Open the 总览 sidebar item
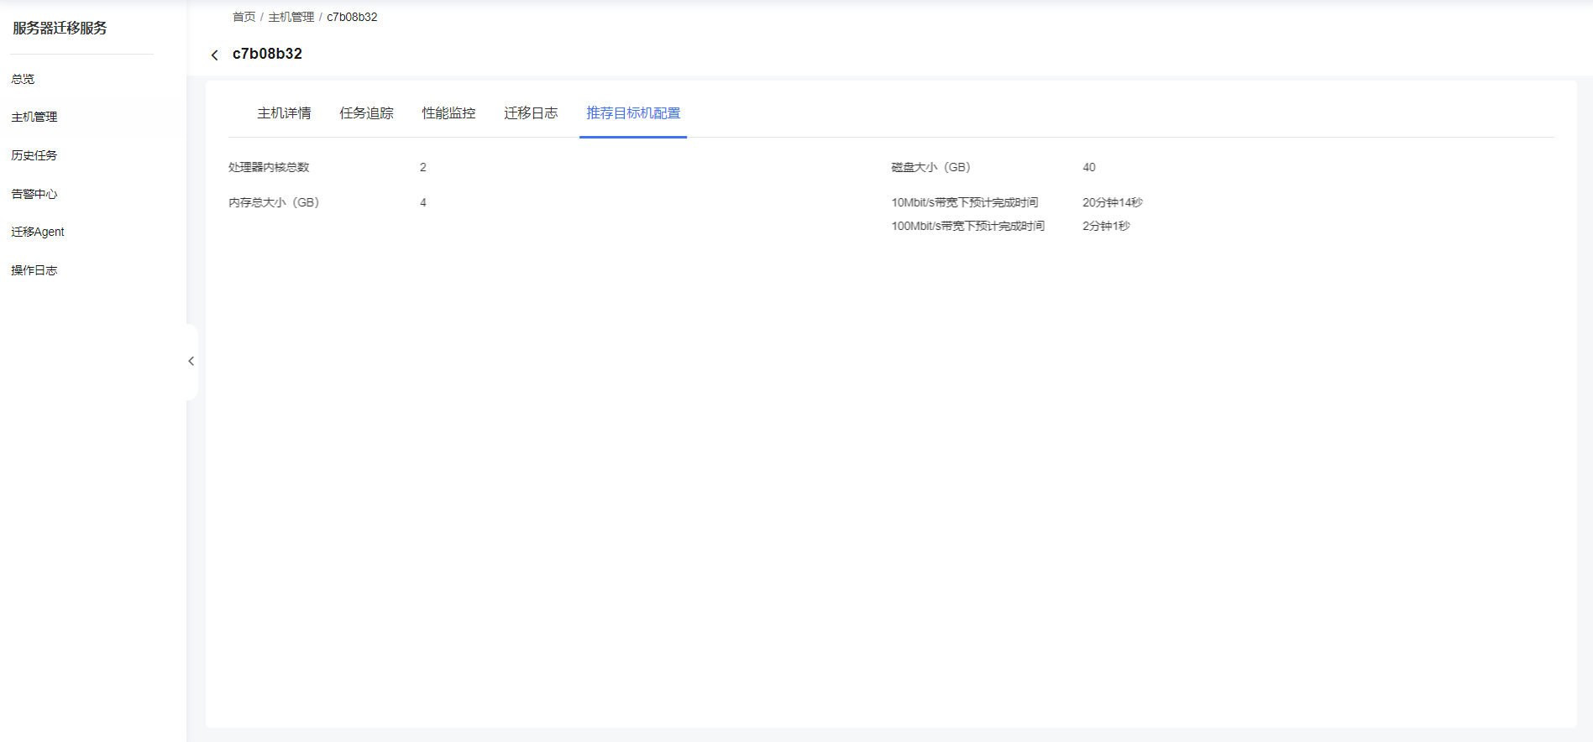 pos(23,79)
